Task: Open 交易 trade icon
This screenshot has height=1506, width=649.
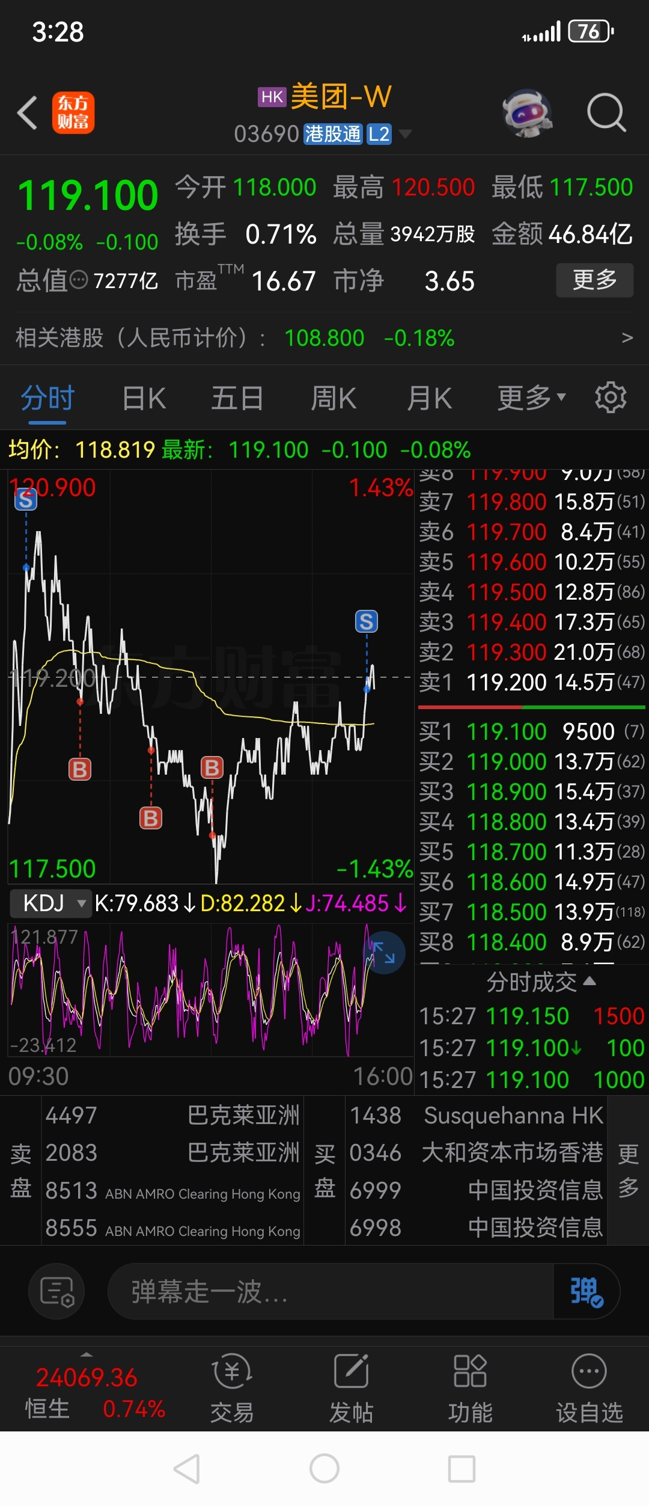Action: click(x=232, y=1389)
